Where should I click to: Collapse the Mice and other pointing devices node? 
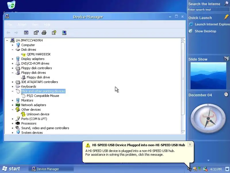click(x=12, y=91)
